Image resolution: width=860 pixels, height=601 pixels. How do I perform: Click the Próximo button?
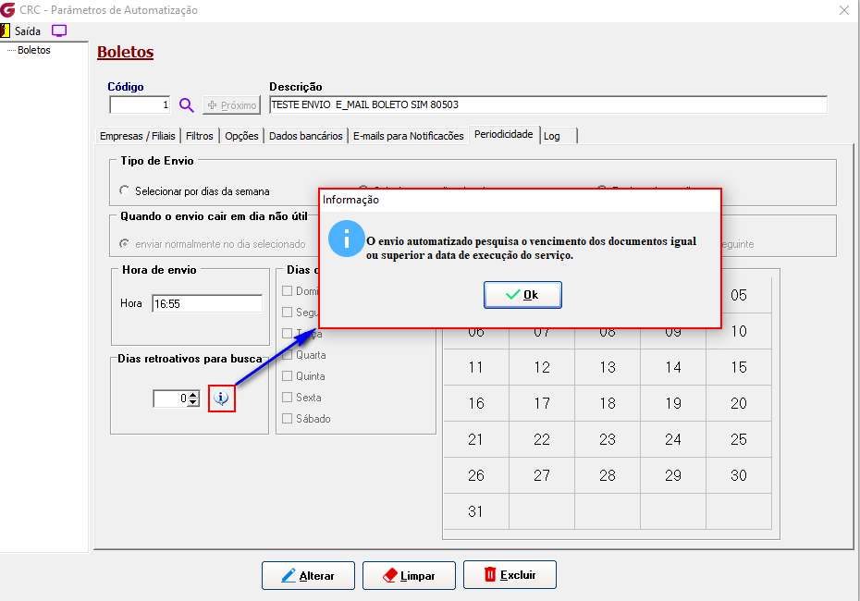point(231,105)
